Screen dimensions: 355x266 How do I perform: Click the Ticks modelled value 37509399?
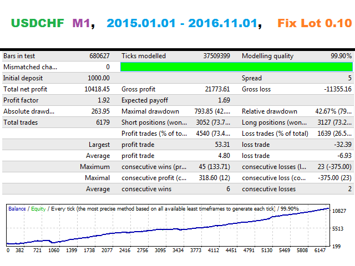(x=216, y=56)
